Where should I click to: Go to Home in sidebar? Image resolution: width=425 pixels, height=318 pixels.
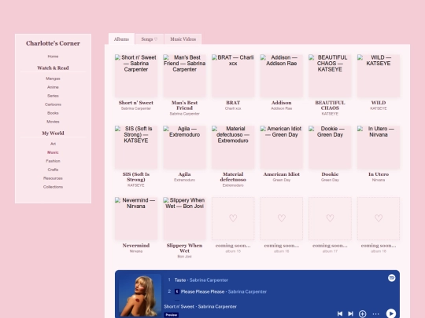pyautogui.click(x=53, y=57)
